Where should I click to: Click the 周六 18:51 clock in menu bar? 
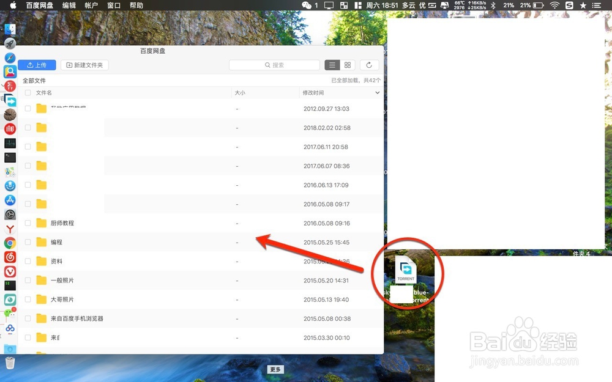(x=382, y=5)
